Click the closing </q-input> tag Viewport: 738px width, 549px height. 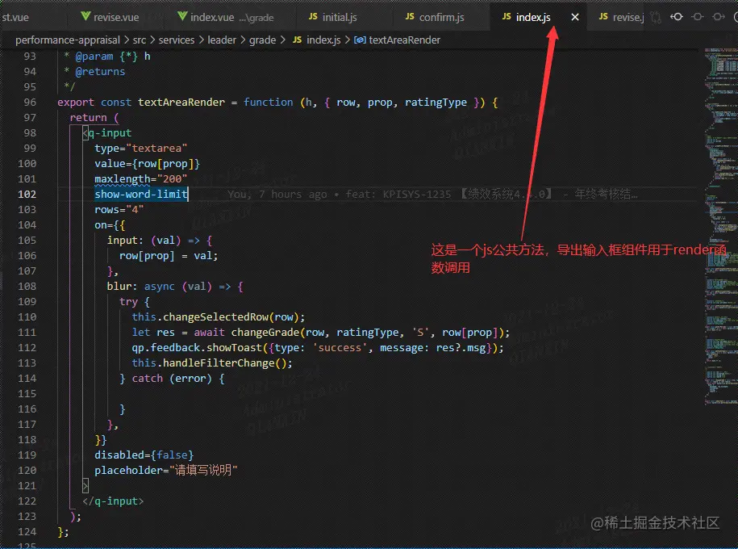(x=113, y=501)
